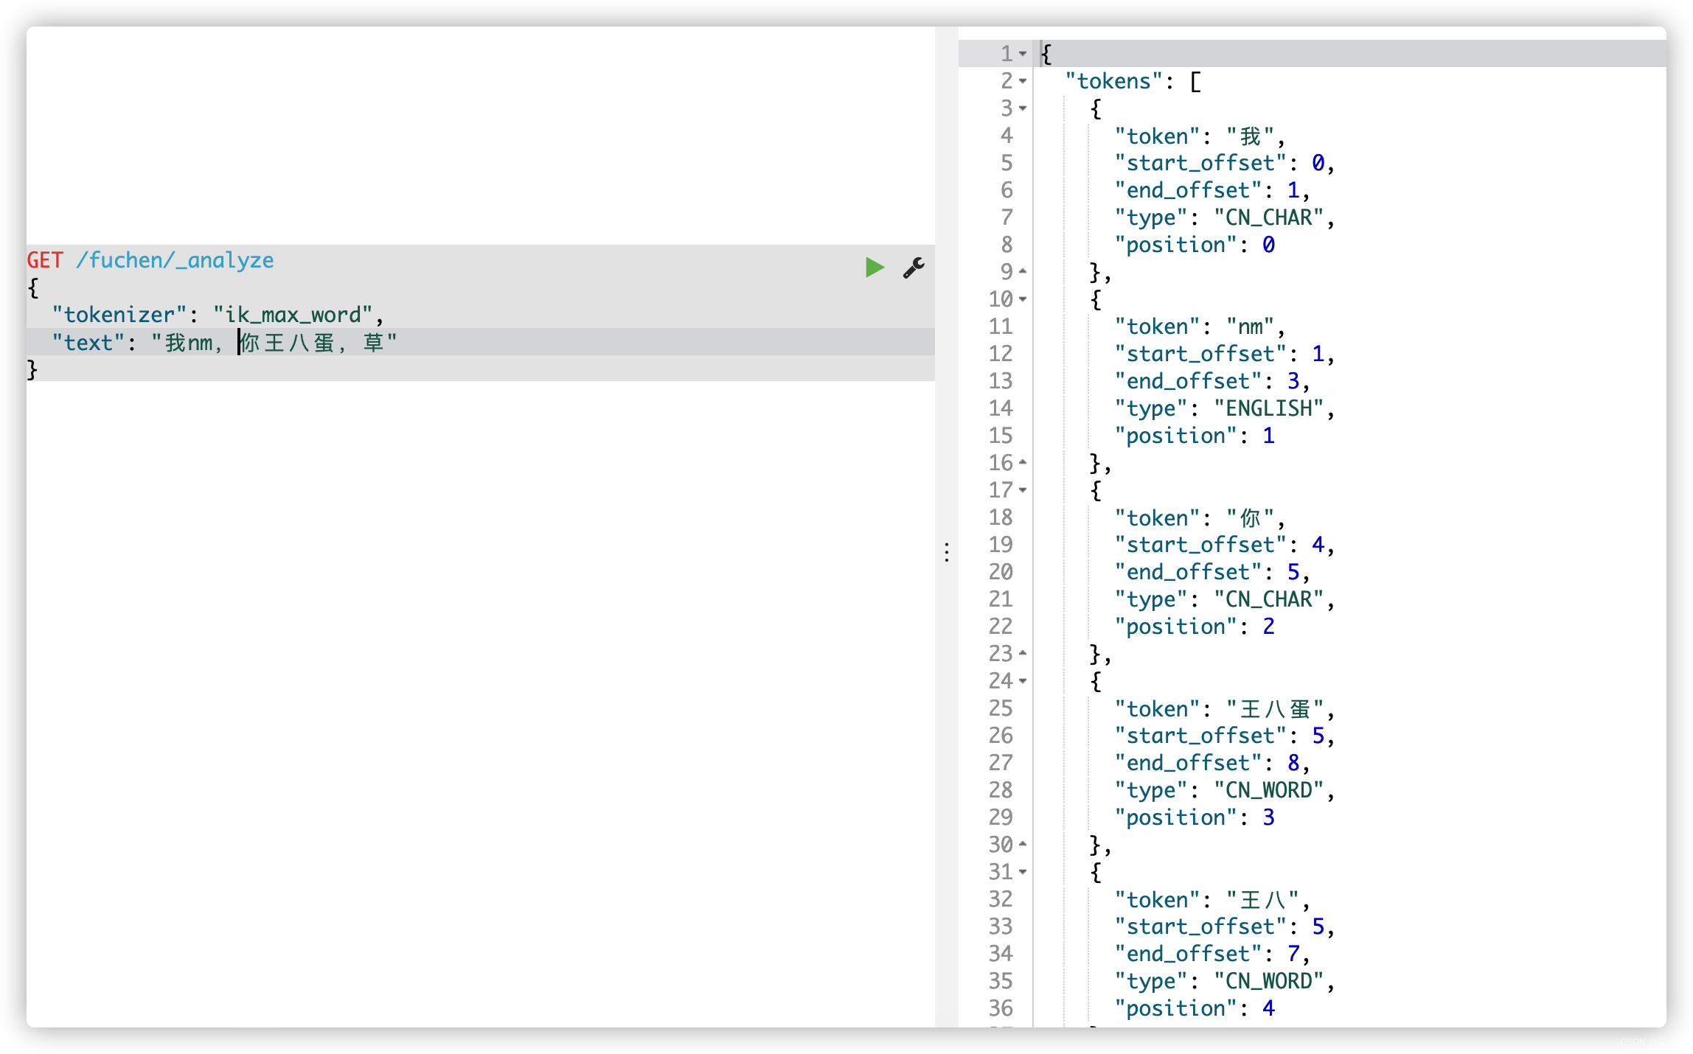The image size is (1693, 1054).
Task: Click the vertical panel divider handle dots
Action: click(x=947, y=552)
